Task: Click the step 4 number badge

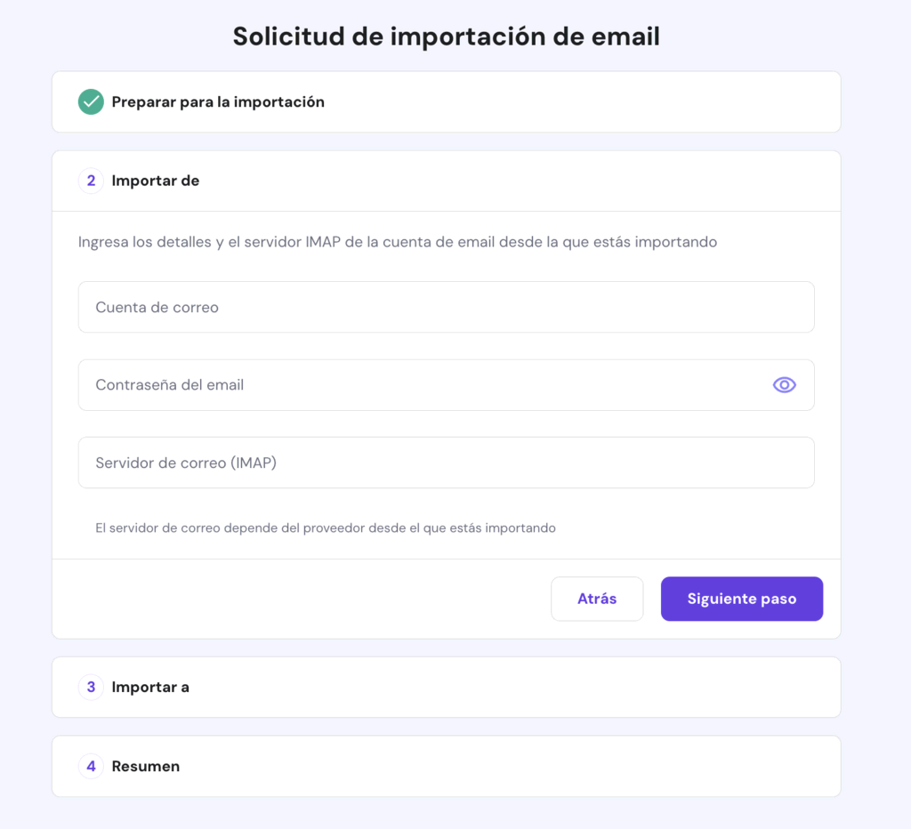Action: click(x=91, y=766)
